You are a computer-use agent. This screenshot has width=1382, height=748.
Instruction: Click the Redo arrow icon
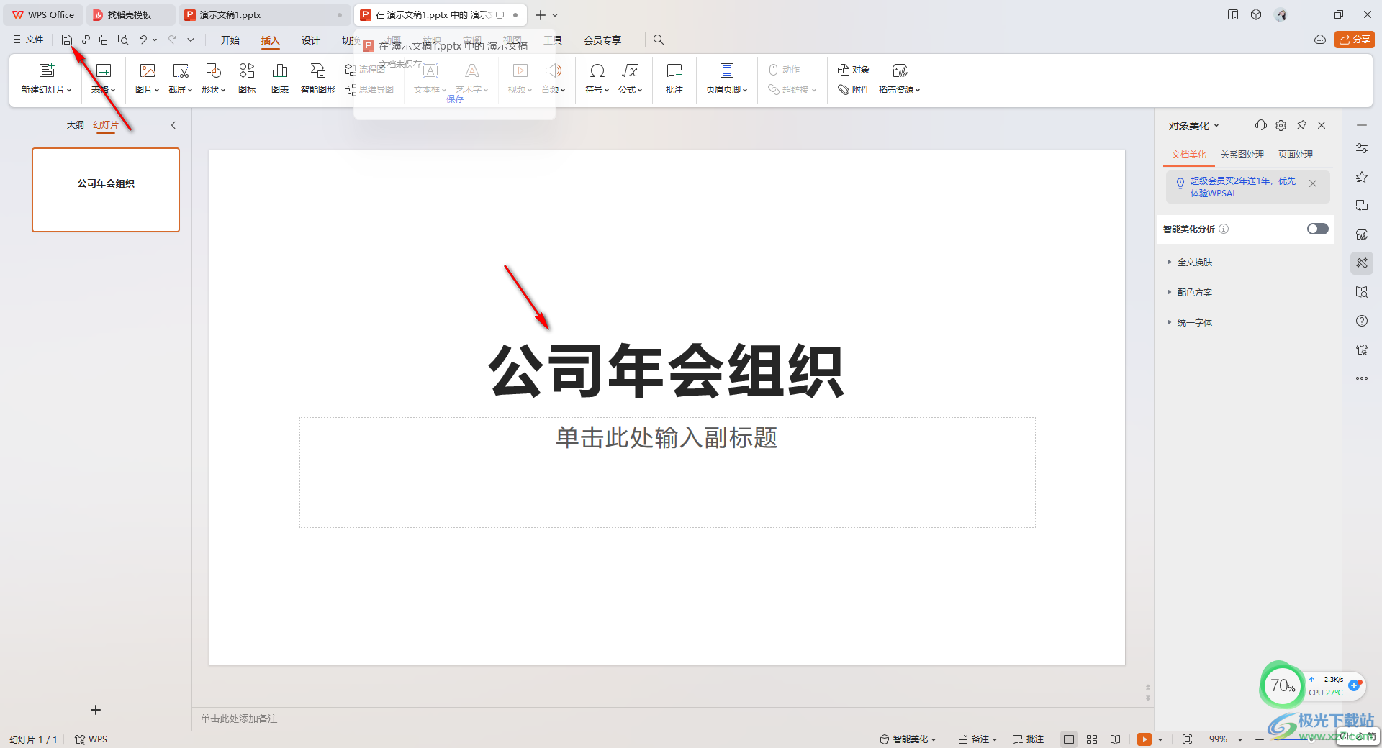pos(173,40)
